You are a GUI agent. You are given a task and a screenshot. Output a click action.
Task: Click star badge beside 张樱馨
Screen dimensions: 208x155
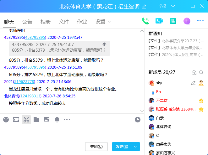tap(201, 109)
